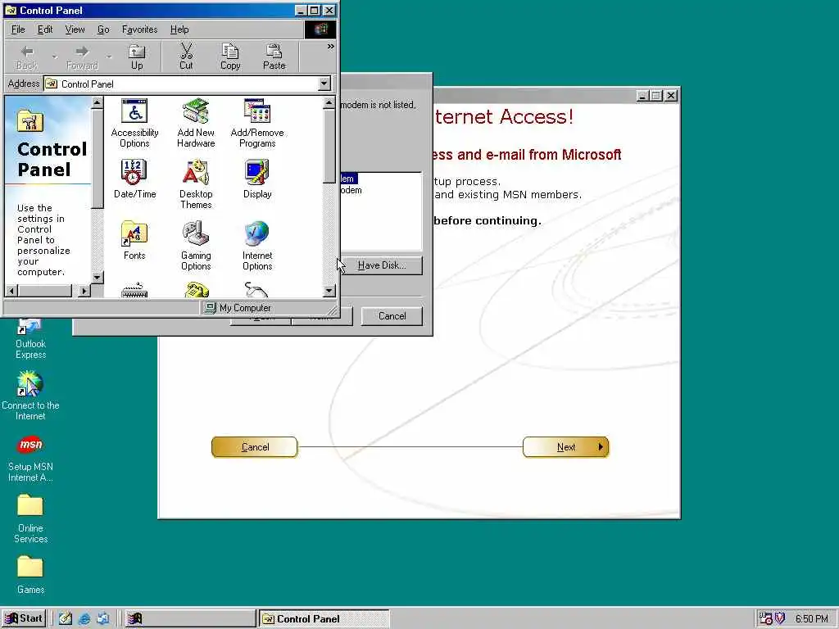Launch Internet Explorer from quick launch
Viewport: 839px width, 629px height.
point(84,618)
